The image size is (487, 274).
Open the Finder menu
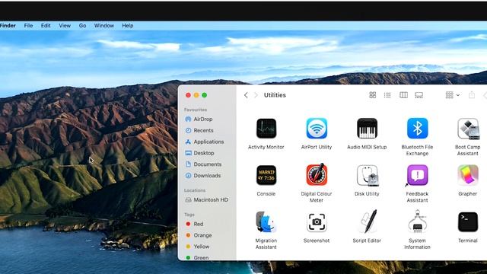point(8,25)
